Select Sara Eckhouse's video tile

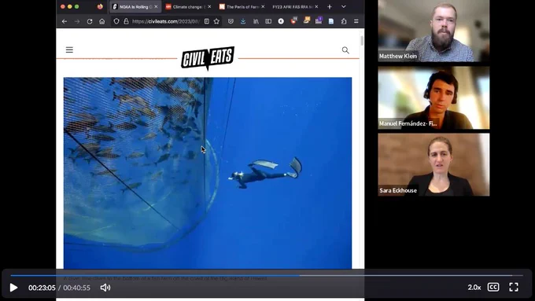(x=434, y=165)
